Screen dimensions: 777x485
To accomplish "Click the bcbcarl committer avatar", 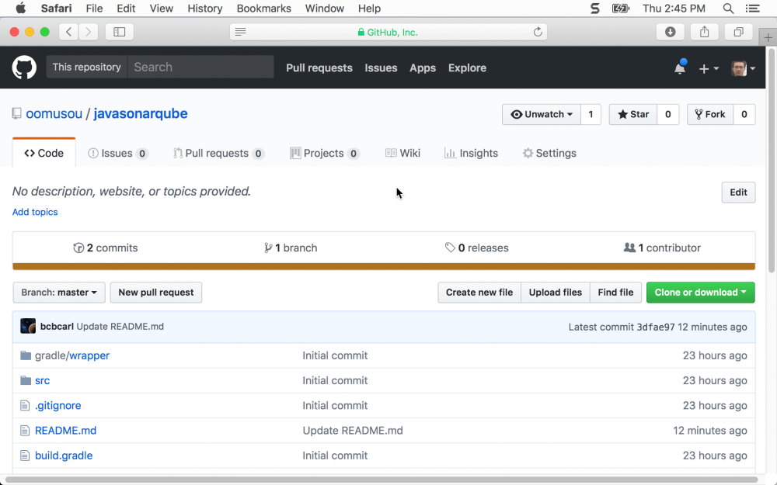I will pyautogui.click(x=28, y=327).
